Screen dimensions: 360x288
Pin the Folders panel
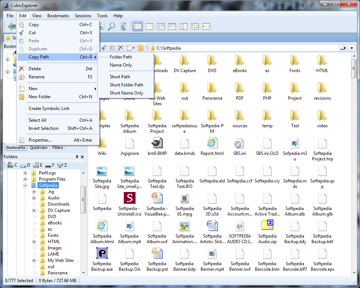pyautogui.click(x=77, y=157)
